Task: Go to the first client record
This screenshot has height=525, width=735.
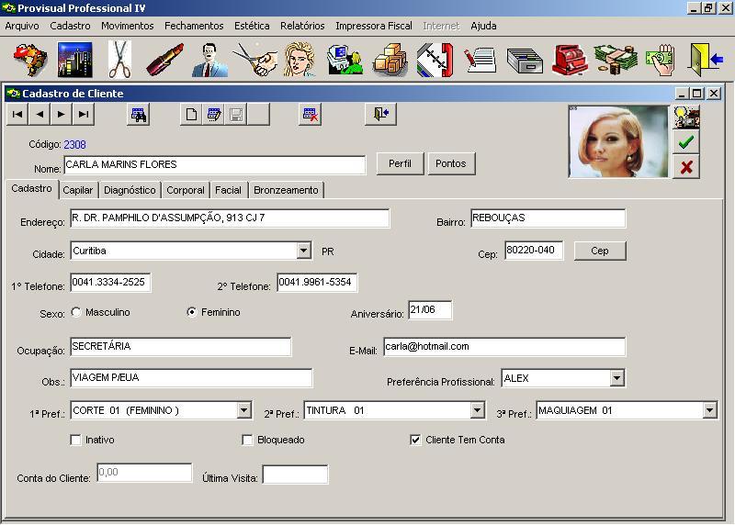Action: (17, 115)
